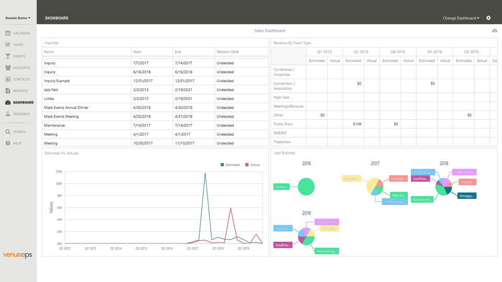Click the 2016 green pie chart
Screen dimensions: 502x282
pos(306,186)
